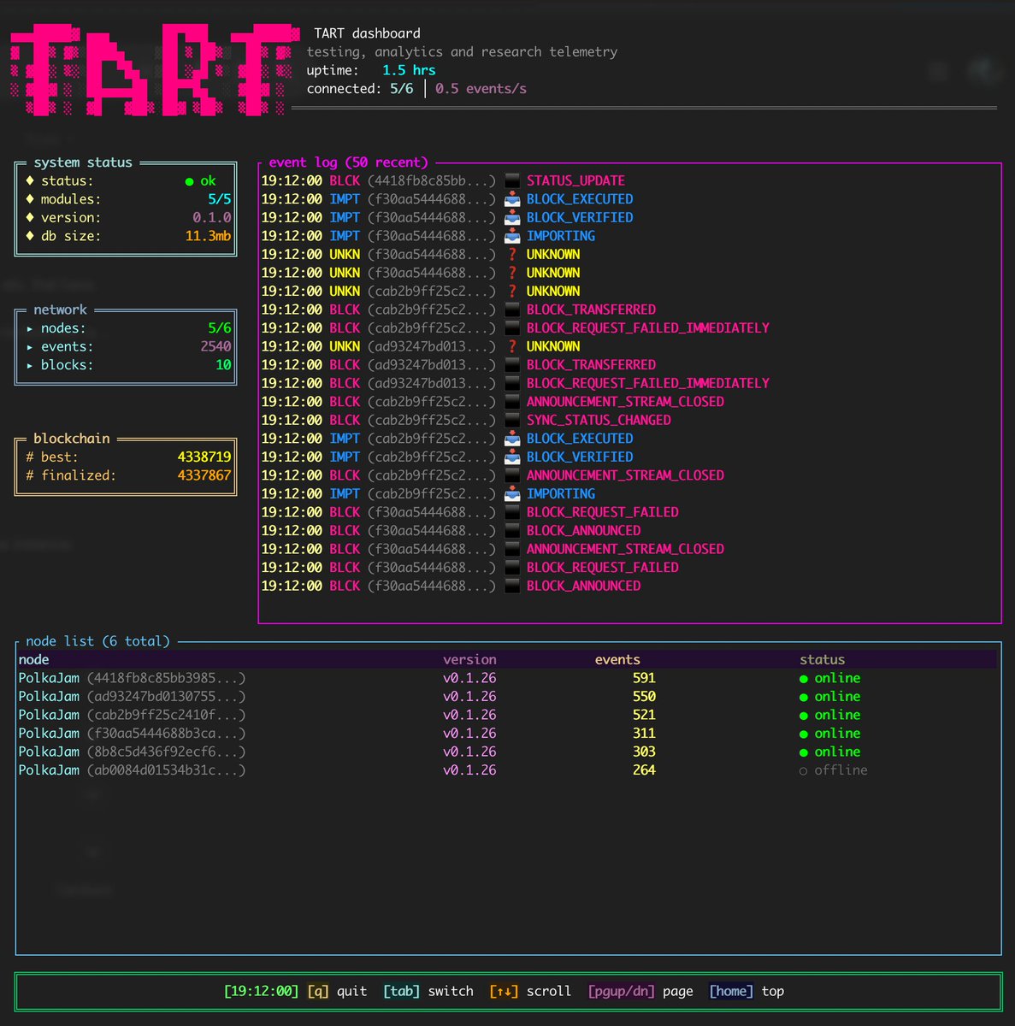The height and width of the screenshot is (1026, 1015).
Task: Click connected 5/6 value in header
Action: pos(402,89)
